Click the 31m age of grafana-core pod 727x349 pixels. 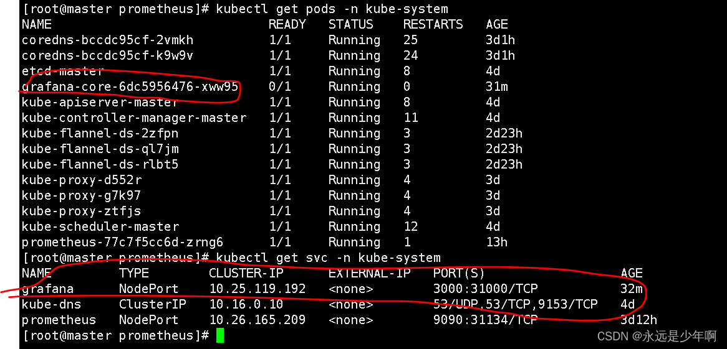click(x=497, y=86)
